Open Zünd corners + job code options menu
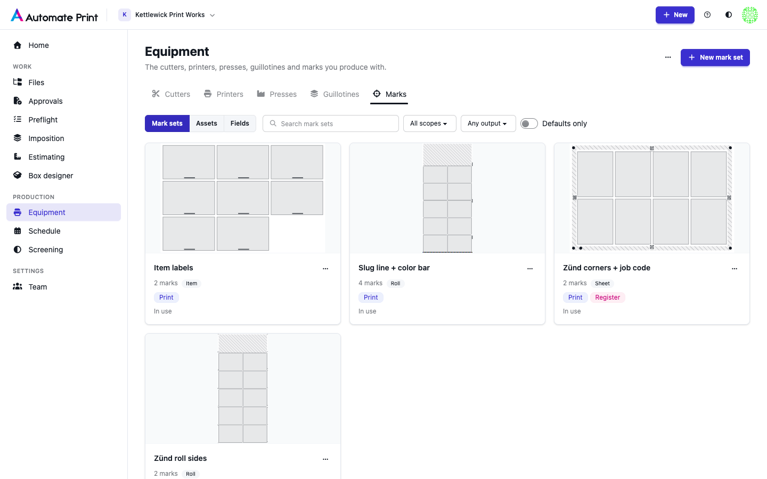The image size is (767, 479). pyautogui.click(x=735, y=268)
